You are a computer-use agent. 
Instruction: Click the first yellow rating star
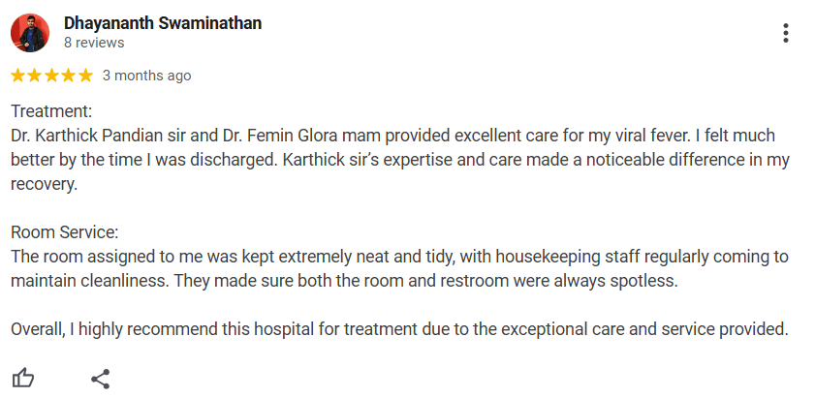click(x=18, y=76)
